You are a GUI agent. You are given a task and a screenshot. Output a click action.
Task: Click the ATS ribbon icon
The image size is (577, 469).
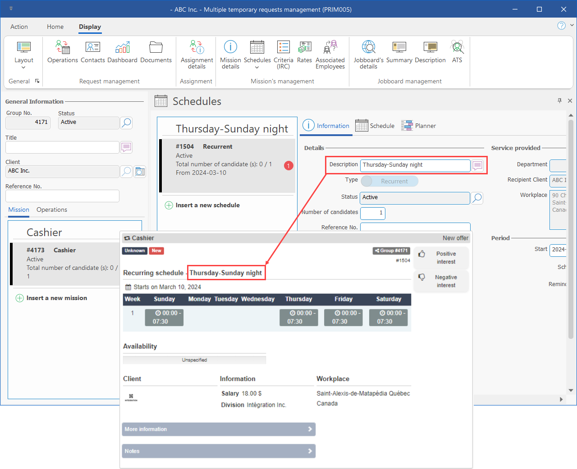[x=457, y=47]
